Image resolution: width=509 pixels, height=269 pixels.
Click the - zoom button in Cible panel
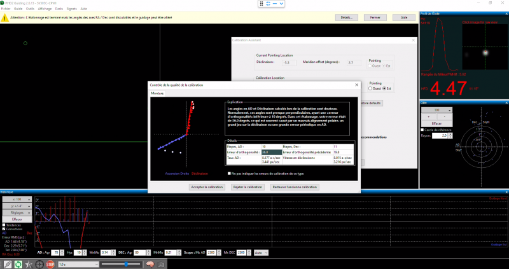point(444,117)
